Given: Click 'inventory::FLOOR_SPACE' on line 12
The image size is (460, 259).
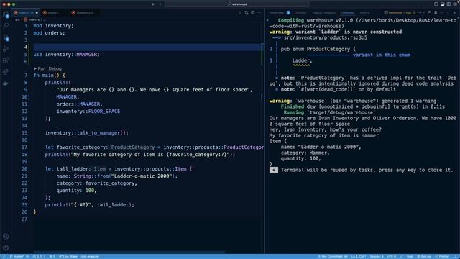Looking at the screenshot, I should pos(88,112).
